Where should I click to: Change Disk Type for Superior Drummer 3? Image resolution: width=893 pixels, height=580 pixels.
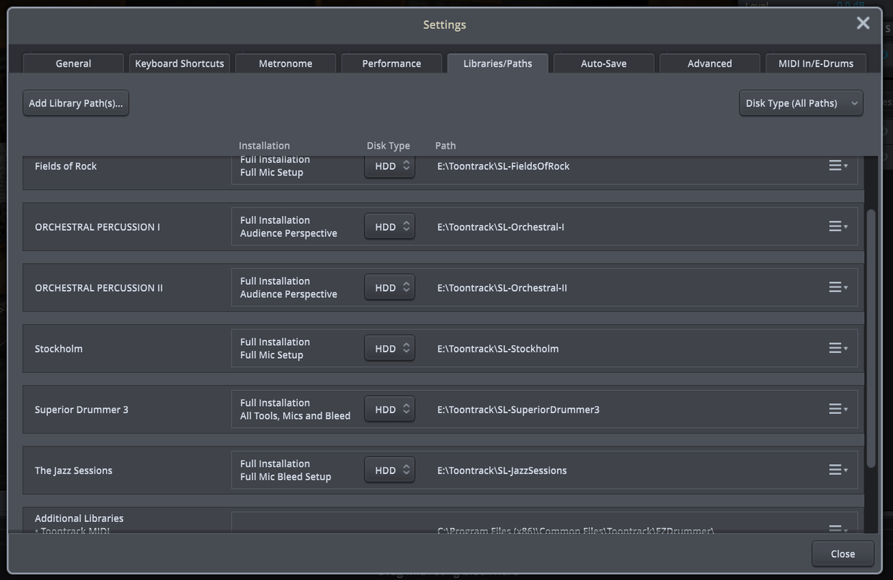390,410
